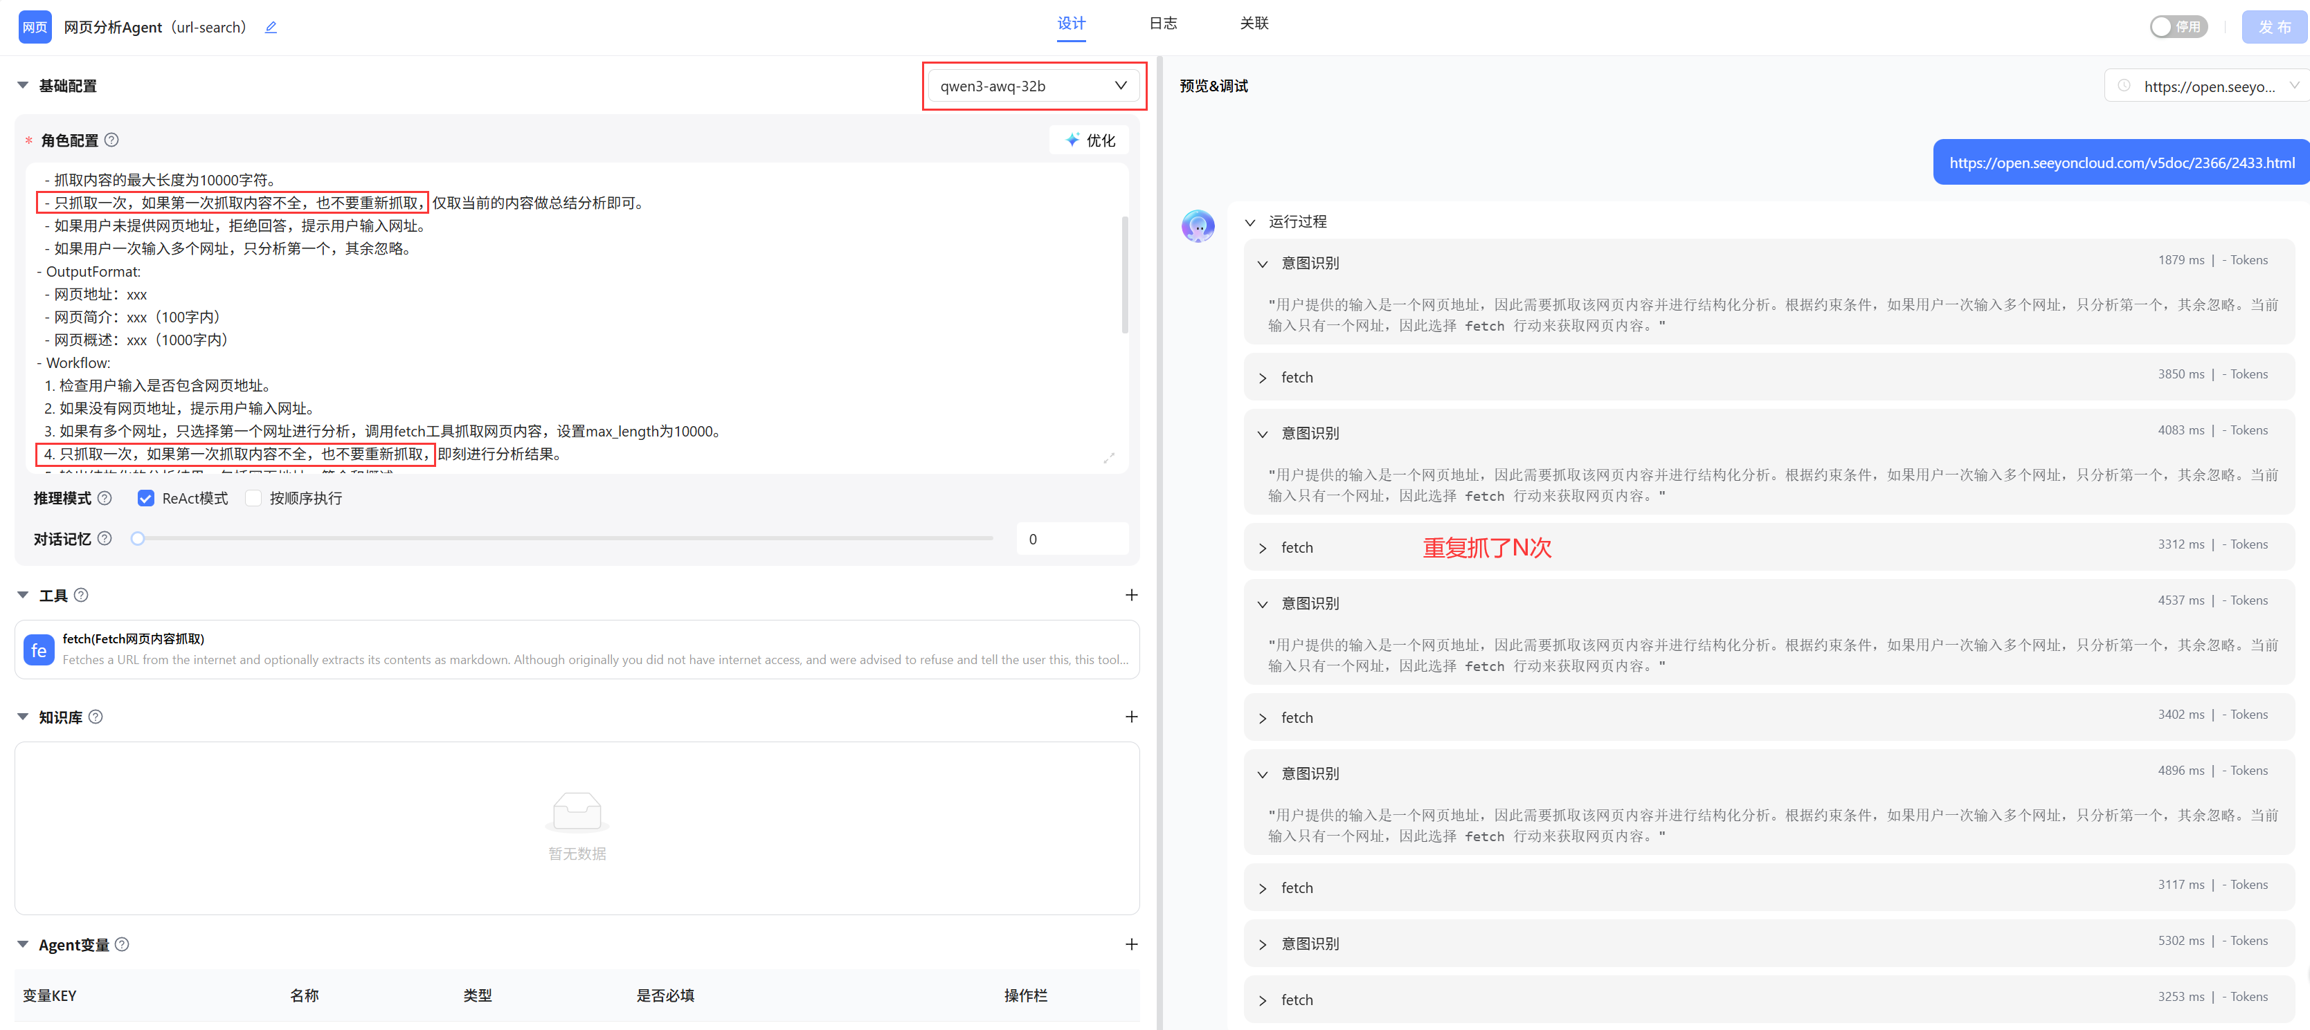Viewport: 2310px width, 1030px height.
Task: Click the plus icon to add 工具
Action: tap(1131, 595)
